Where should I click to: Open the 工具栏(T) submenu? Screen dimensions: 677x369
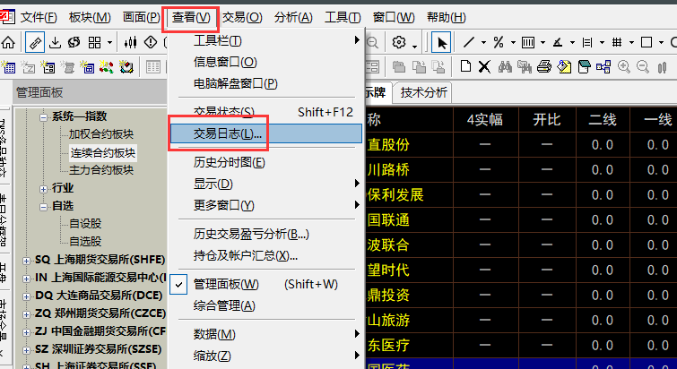pos(266,40)
